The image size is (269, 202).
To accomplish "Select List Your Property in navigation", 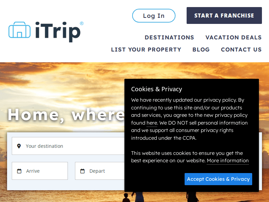I will point(146,49).
